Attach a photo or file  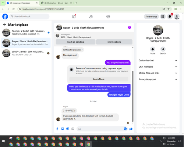[63, 129]
